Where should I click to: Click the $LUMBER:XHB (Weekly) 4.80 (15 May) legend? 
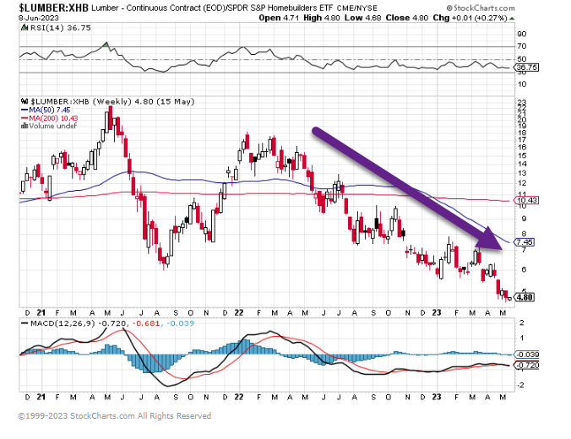coord(112,101)
